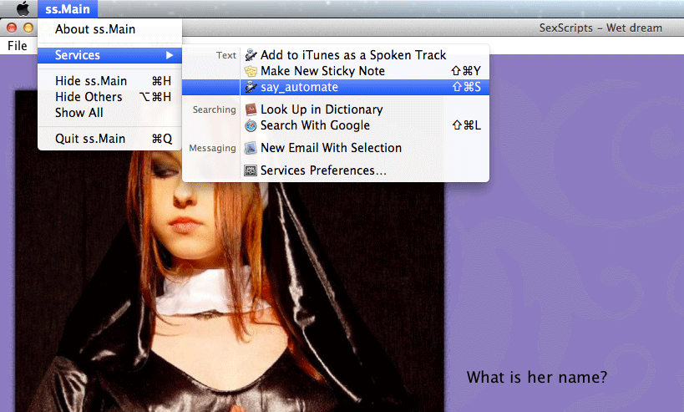Open the Apple menu

click(x=23, y=9)
